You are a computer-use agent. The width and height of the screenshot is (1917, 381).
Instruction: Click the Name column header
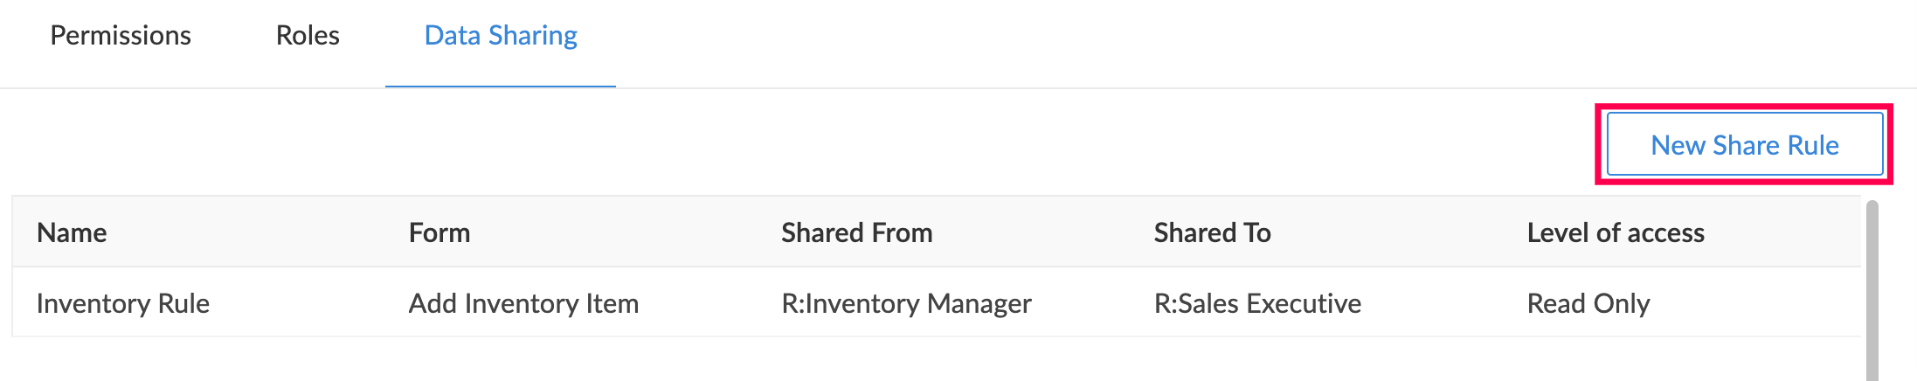click(x=72, y=232)
